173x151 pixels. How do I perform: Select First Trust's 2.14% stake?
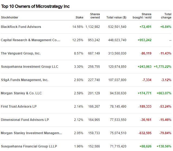[78, 107]
